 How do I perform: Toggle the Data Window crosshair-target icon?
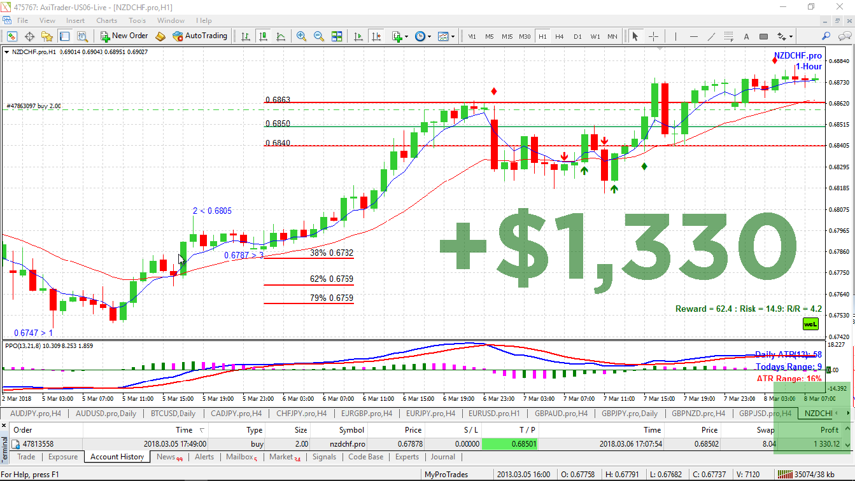point(29,36)
